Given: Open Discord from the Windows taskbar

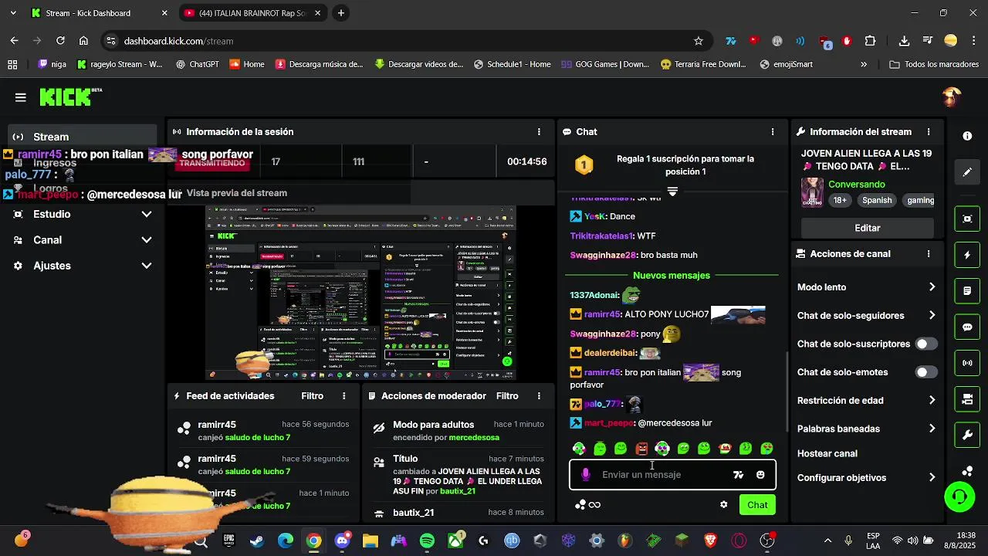Looking at the screenshot, I should click(342, 541).
